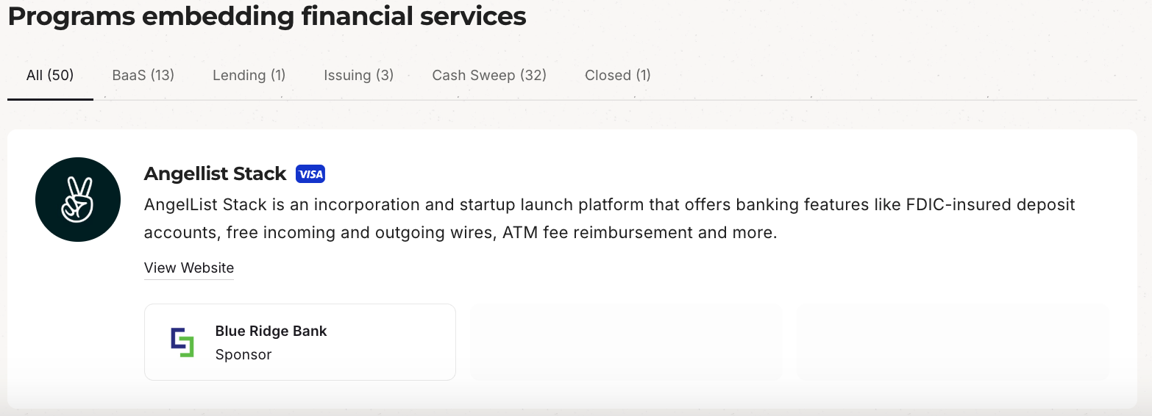The width and height of the screenshot is (1152, 416).
Task: Click the Angellist Stack program title
Action: tap(215, 174)
